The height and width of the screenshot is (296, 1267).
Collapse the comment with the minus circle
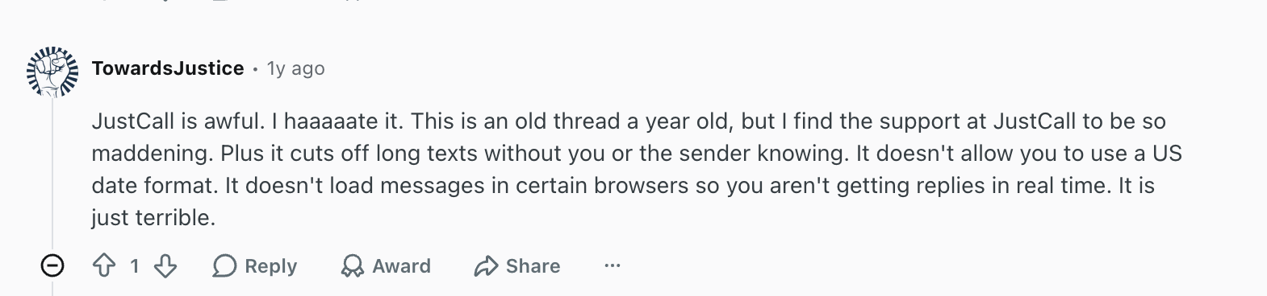52,265
